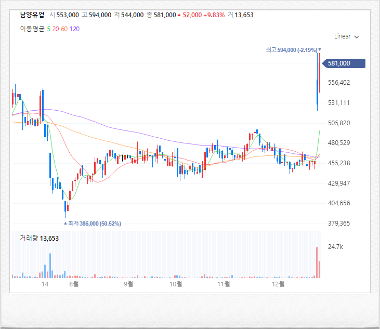Click the 남양유업 stock name
This screenshot has height=329, width=380.
(x=32, y=15)
